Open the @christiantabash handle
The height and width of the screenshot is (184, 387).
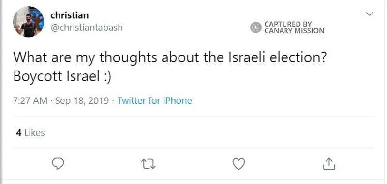click(87, 28)
